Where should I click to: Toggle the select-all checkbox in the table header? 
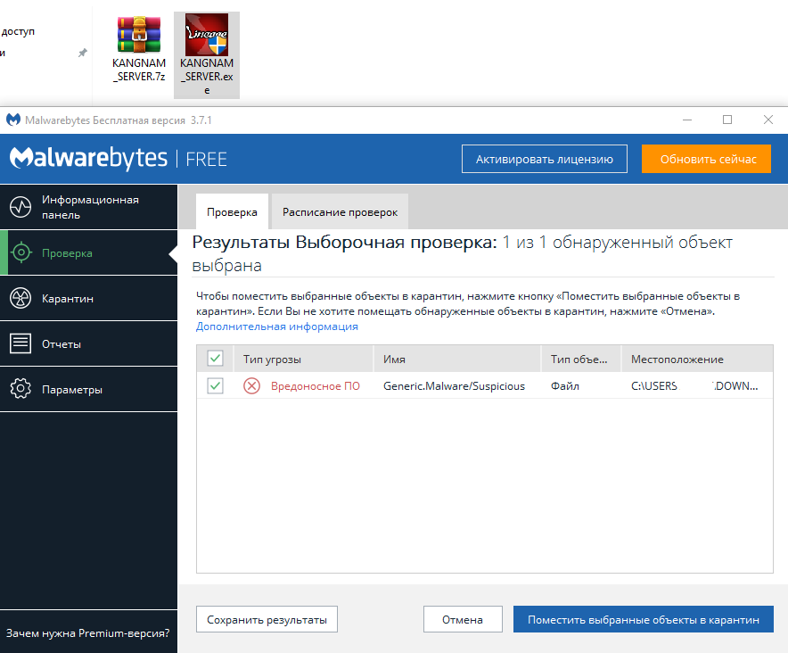pos(215,359)
